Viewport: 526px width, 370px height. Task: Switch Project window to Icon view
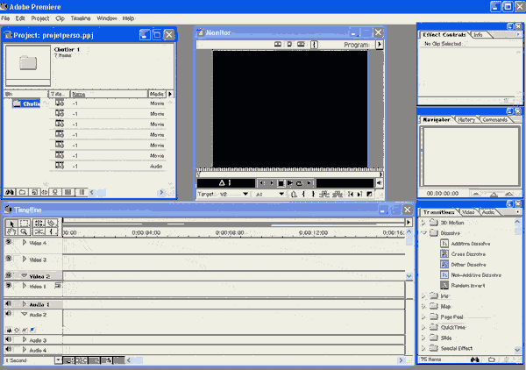[x=55, y=192]
